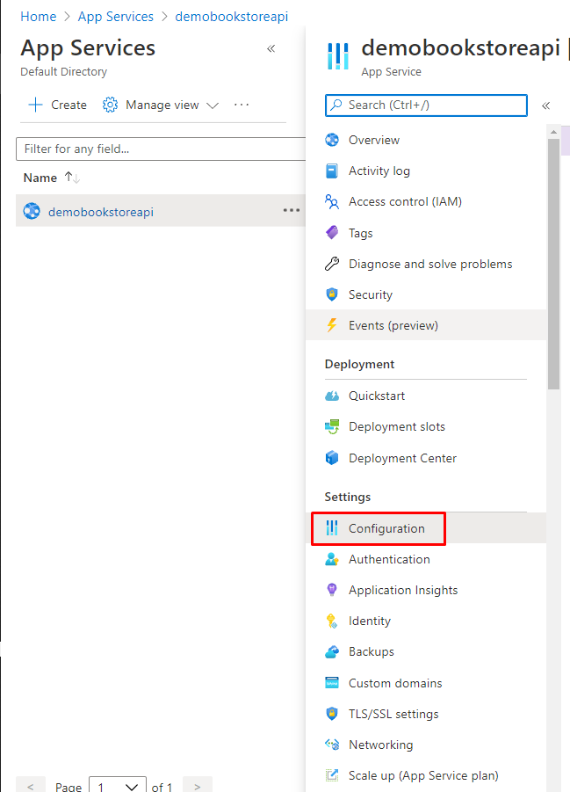
Task: Click the Activity log book icon
Action: tap(332, 171)
